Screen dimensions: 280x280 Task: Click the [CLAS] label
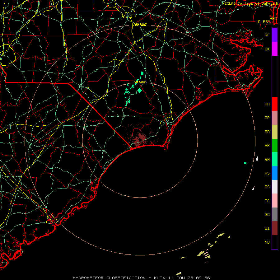coord(263,22)
